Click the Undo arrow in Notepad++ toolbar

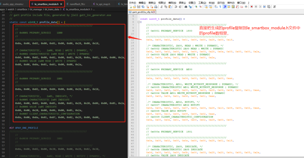[176, 7]
